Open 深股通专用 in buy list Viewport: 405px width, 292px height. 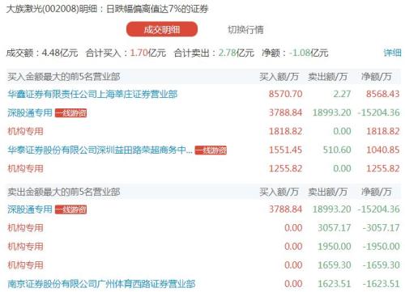point(30,112)
